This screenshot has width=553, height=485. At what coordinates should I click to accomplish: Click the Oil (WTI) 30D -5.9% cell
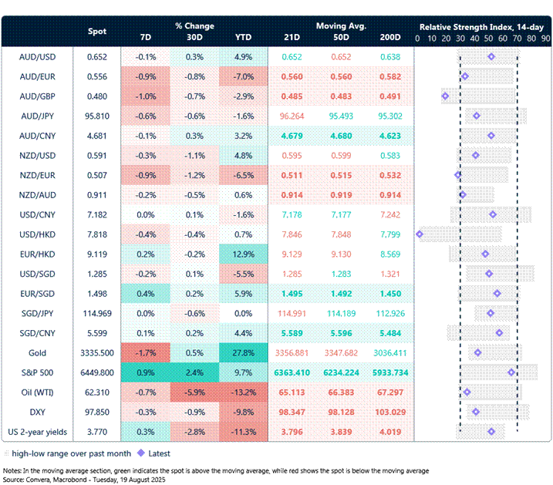pyautogui.click(x=194, y=392)
